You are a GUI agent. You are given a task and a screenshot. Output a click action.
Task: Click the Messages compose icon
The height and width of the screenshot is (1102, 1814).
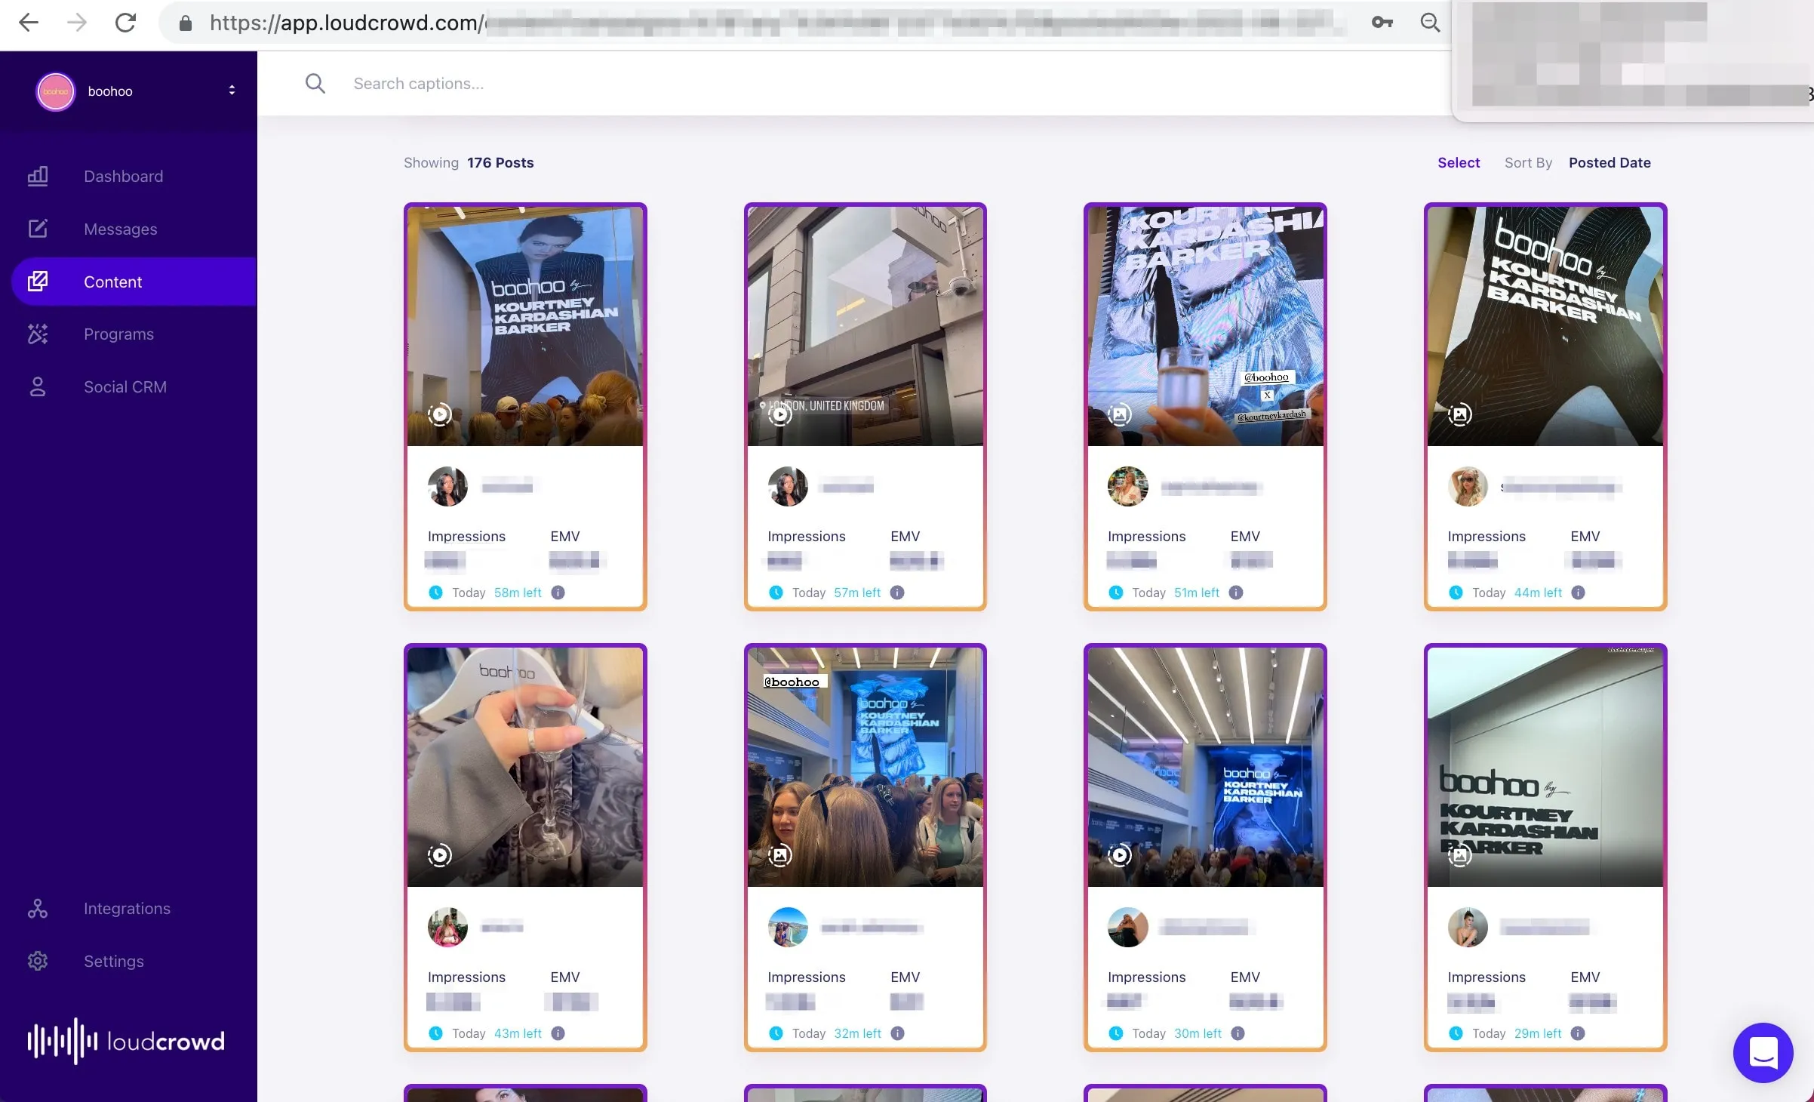38,229
